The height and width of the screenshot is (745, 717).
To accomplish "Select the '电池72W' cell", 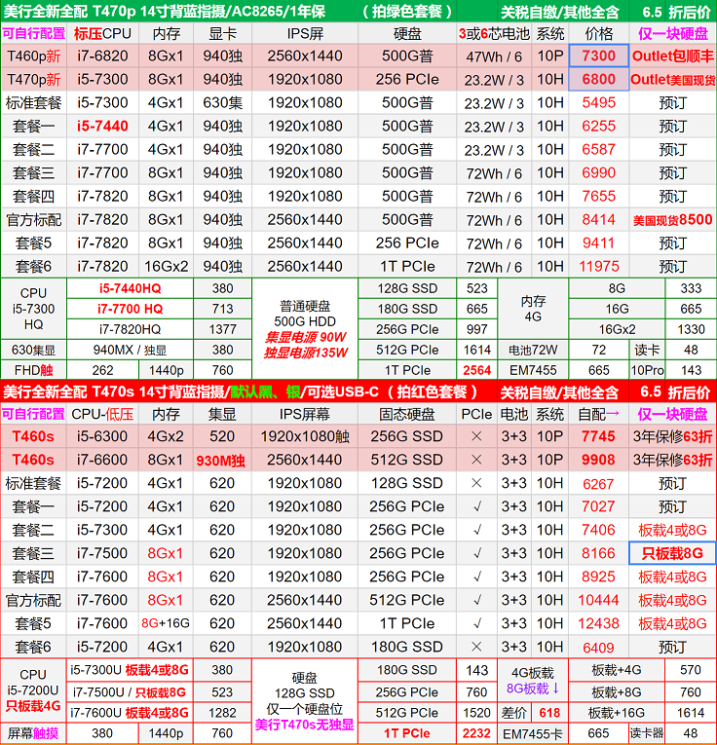I will pos(533,351).
